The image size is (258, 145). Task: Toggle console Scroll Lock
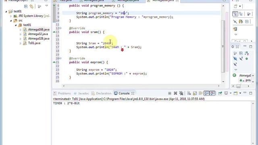click(195, 93)
